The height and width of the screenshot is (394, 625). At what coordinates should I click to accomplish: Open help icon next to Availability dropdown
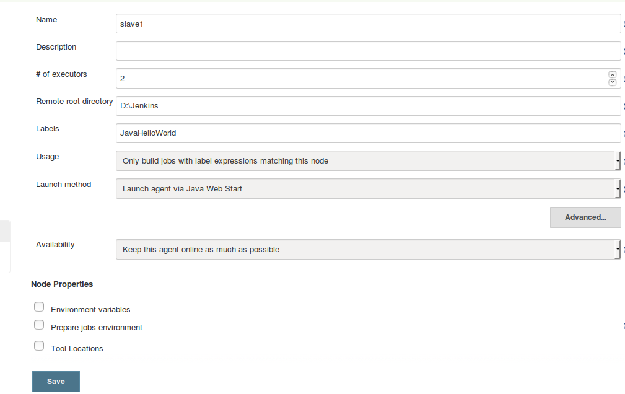(x=624, y=250)
